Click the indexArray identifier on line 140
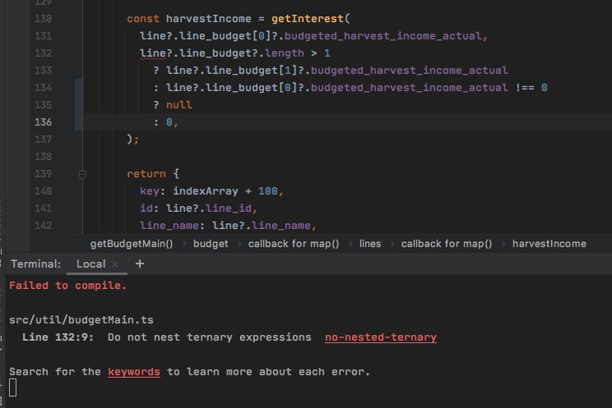This screenshot has width=612, height=408. (x=206, y=191)
